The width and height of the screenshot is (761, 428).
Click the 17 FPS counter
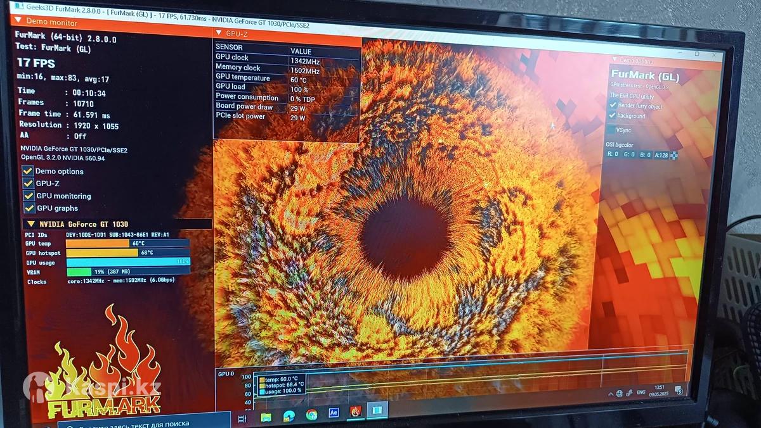tap(36, 63)
